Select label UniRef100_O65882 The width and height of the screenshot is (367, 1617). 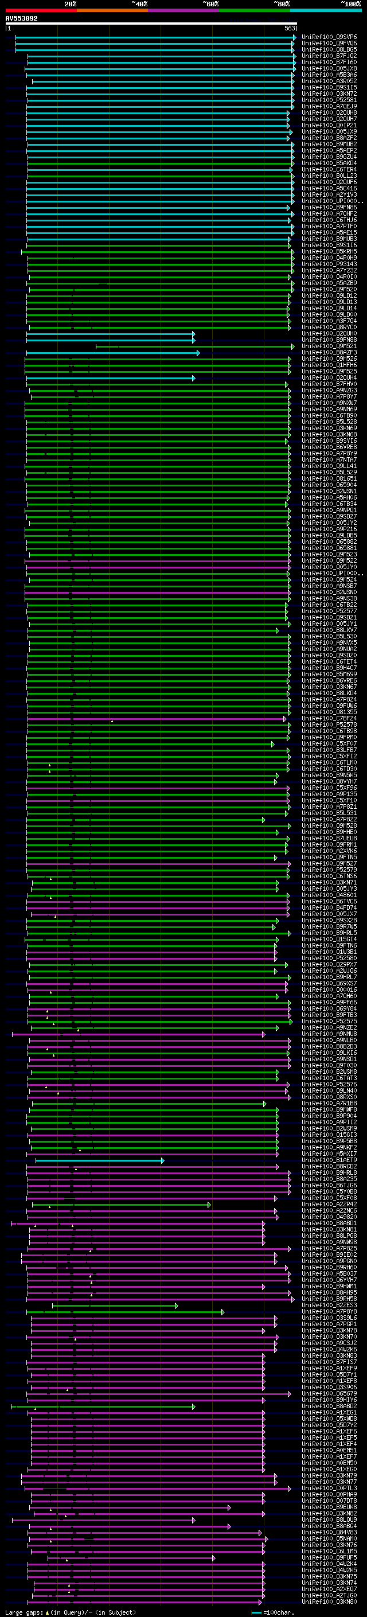click(x=329, y=541)
